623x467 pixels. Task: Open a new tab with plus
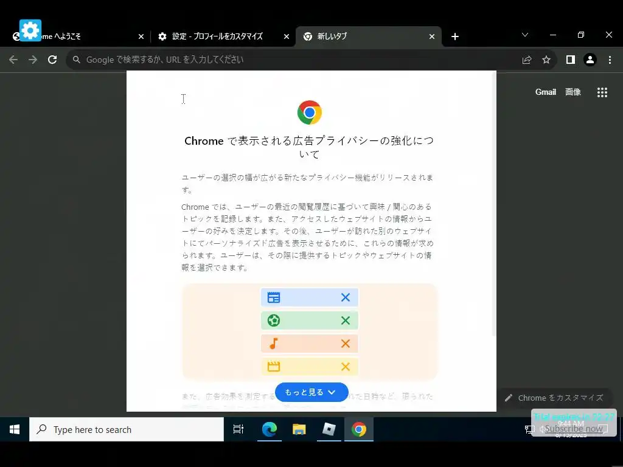pyautogui.click(x=455, y=36)
